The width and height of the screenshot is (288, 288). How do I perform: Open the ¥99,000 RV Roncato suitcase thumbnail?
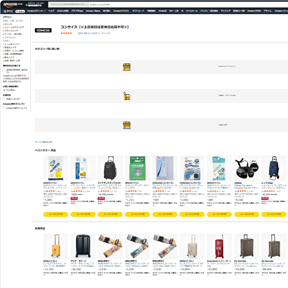pos(247,247)
